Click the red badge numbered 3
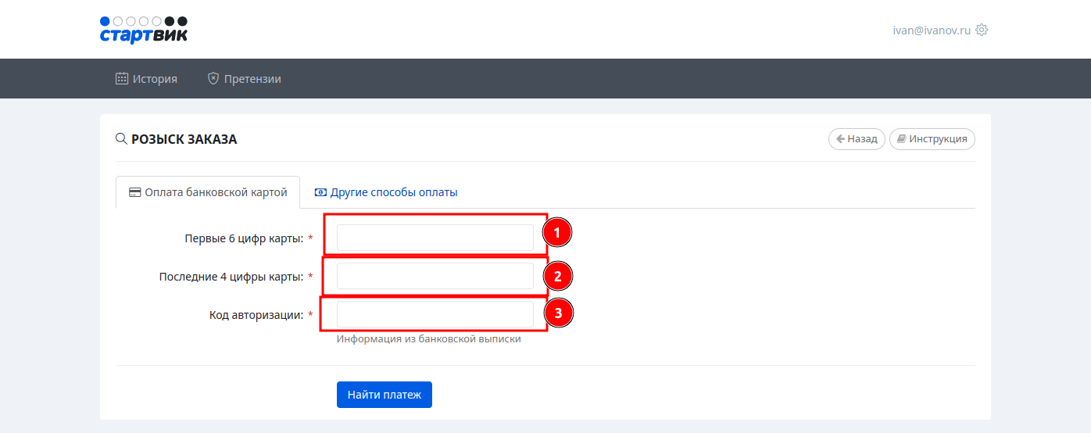Viewport: 1091px width, 433px height. [x=557, y=314]
